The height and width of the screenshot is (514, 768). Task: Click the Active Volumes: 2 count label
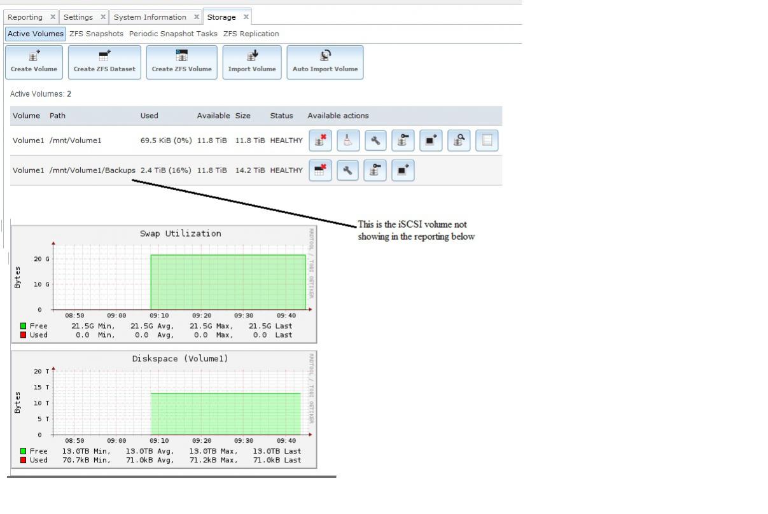[x=41, y=94]
